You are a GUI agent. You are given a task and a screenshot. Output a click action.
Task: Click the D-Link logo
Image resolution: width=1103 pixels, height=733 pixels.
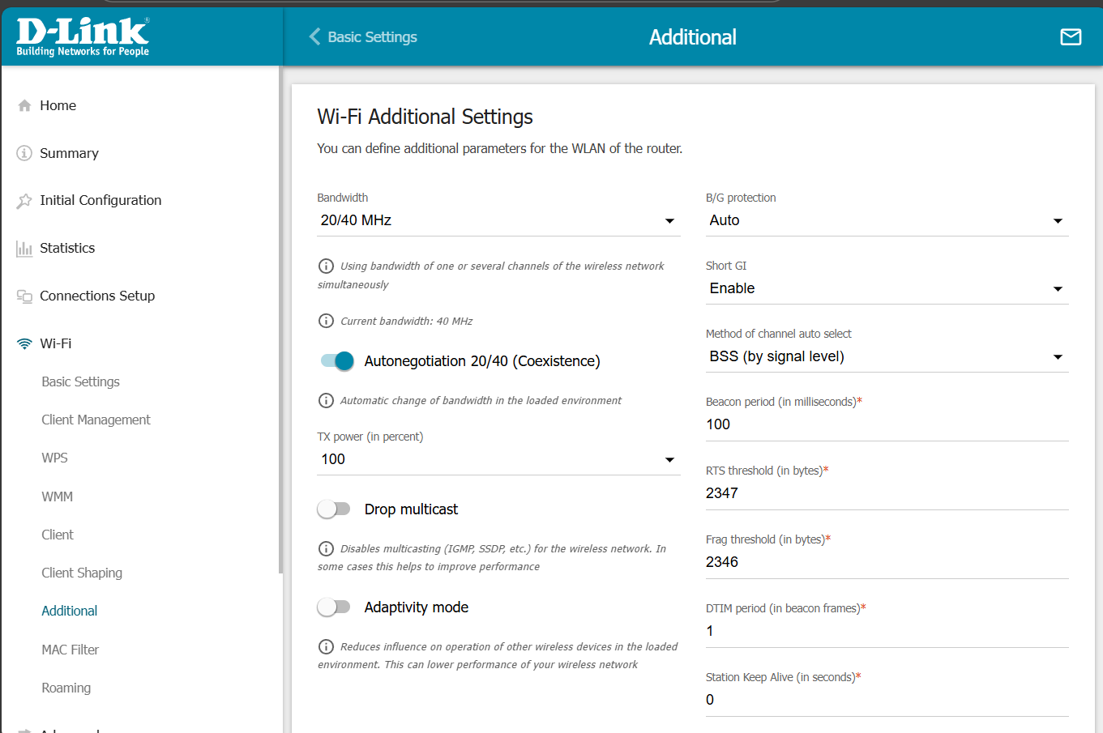coord(83,37)
